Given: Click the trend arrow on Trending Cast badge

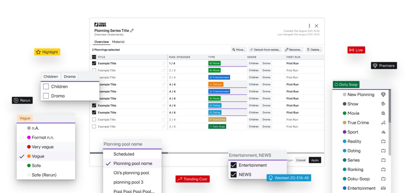Looking at the screenshot, I should pos(180,179).
